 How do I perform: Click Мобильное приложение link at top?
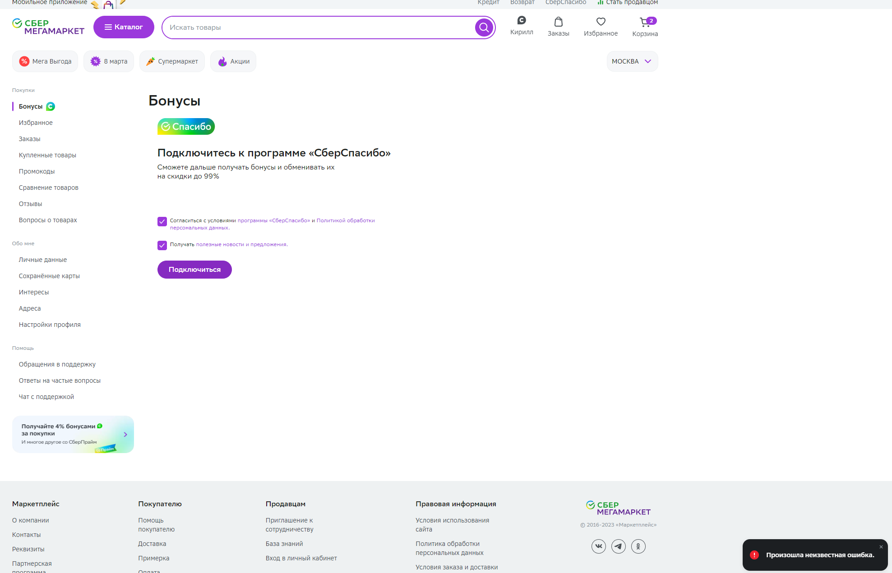(x=50, y=2)
